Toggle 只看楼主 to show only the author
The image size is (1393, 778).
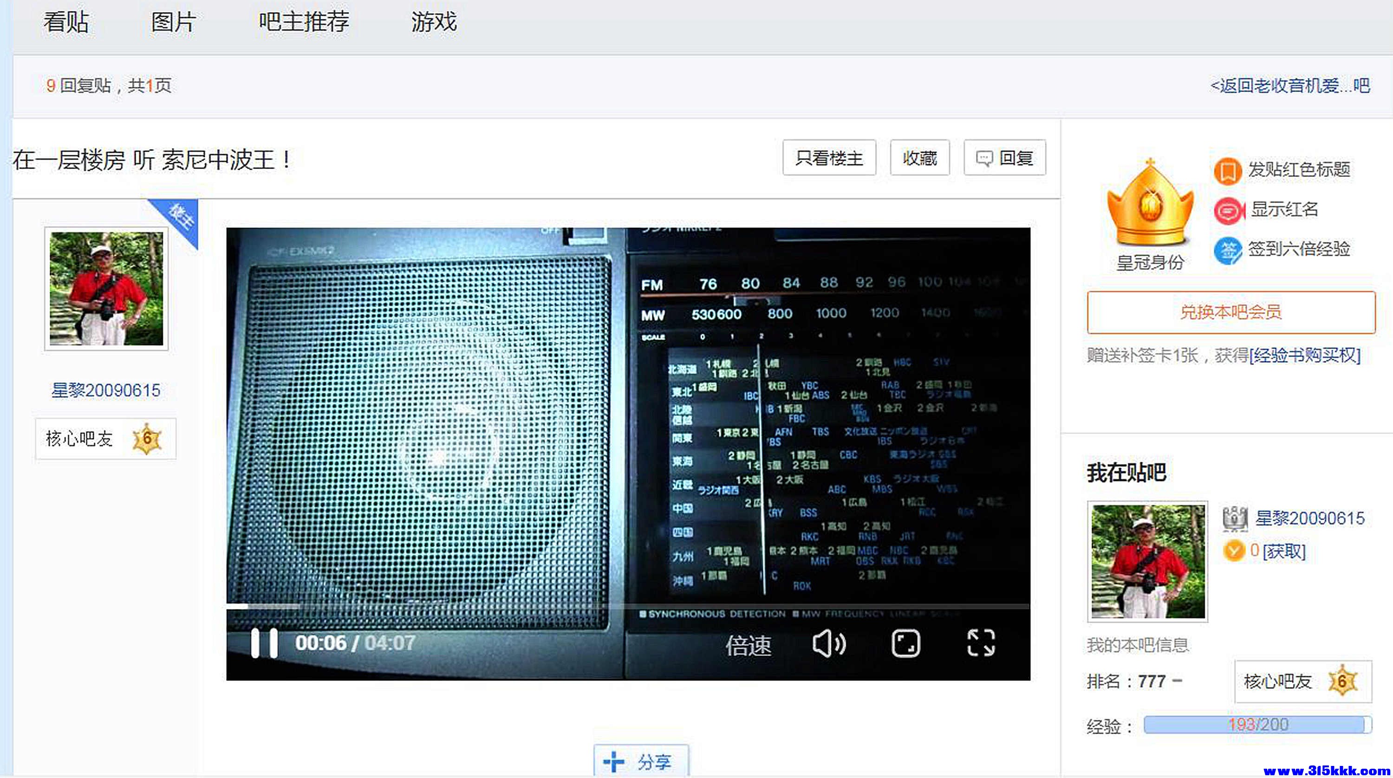[x=829, y=157]
